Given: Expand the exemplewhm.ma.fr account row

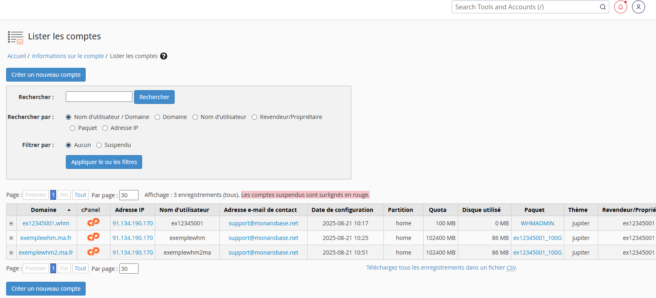Looking at the screenshot, I should 11,238.
